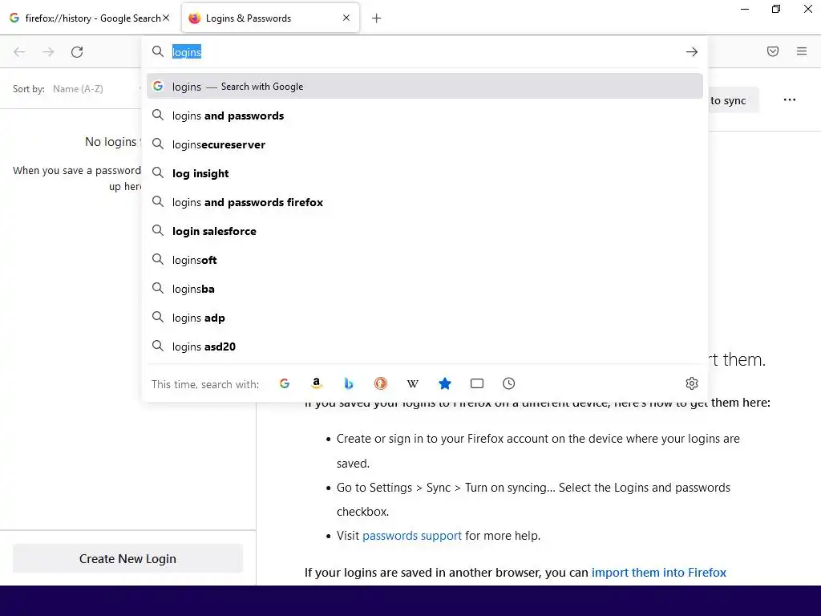Select suggestion 'logins adp'
Screen dimensions: 821x616
[x=425, y=318]
